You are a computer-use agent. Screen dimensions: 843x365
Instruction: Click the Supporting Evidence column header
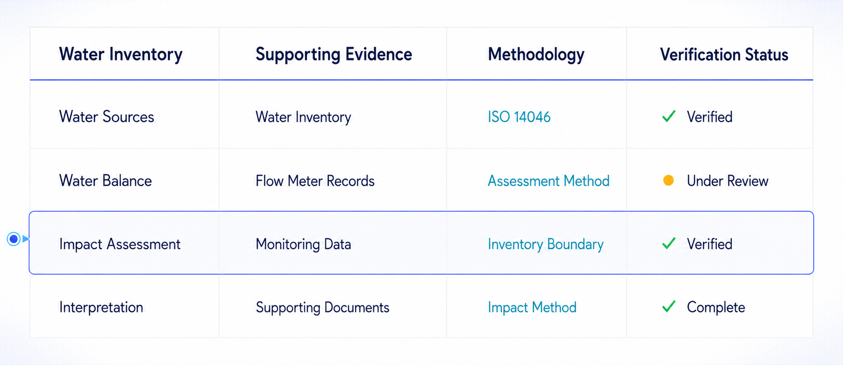coord(334,54)
